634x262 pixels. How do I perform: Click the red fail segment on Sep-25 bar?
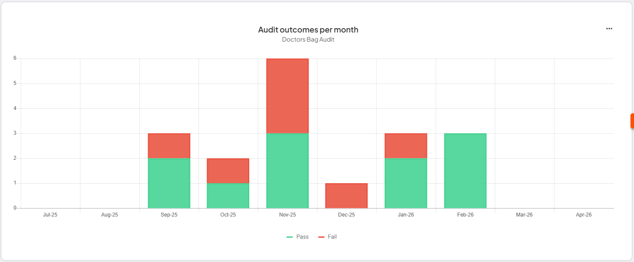pos(169,145)
